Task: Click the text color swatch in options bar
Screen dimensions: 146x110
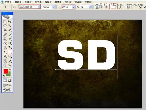Action: point(113,7)
